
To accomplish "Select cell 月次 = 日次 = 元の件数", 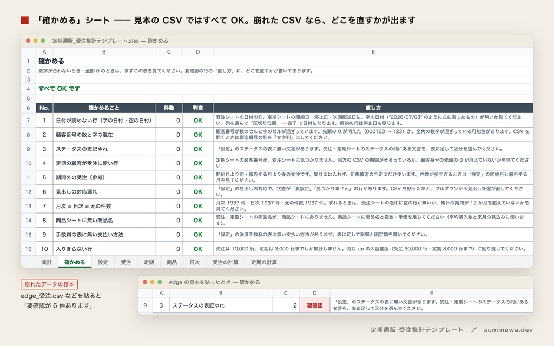I will click(x=104, y=206).
